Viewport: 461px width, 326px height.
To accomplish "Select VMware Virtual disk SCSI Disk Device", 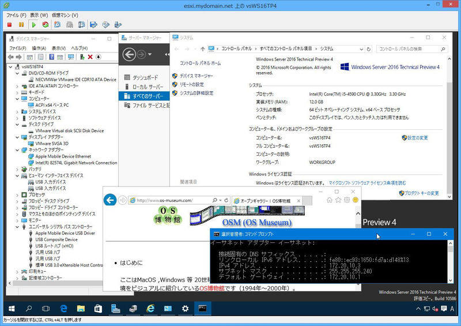I will click(69, 131).
